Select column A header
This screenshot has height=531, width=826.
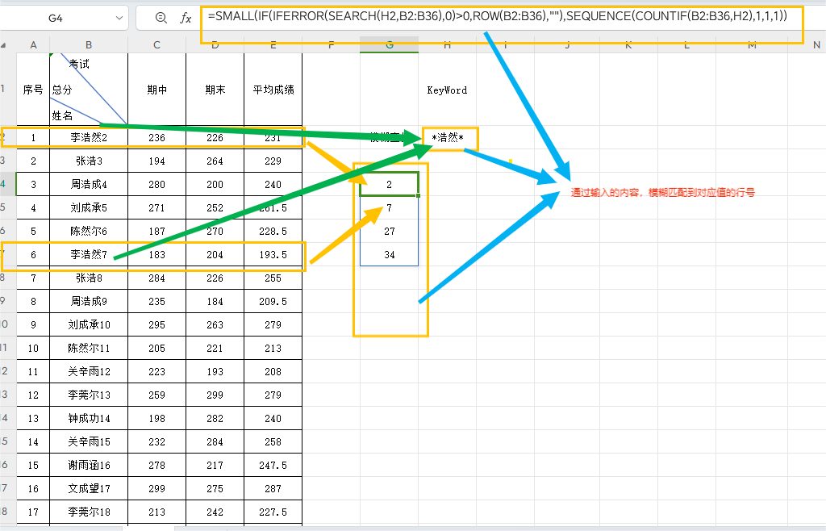click(x=33, y=45)
